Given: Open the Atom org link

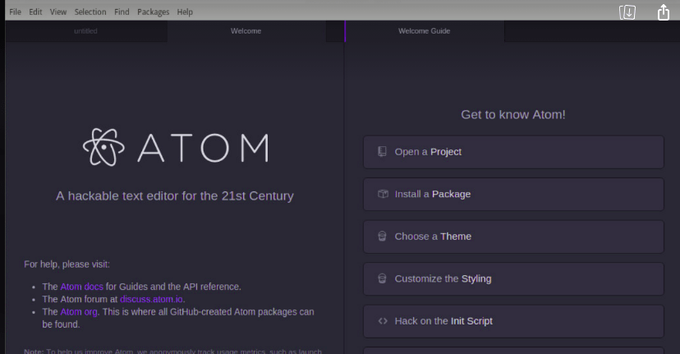Looking at the screenshot, I should coord(79,312).
